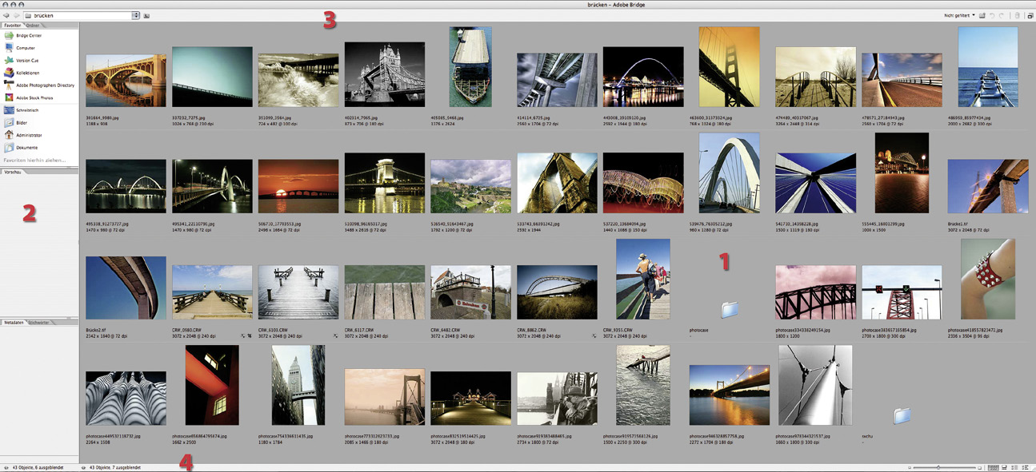Switch to compact mode icon
Image resolution: width=1036 pixels, height=472 pixels.
1030,15
